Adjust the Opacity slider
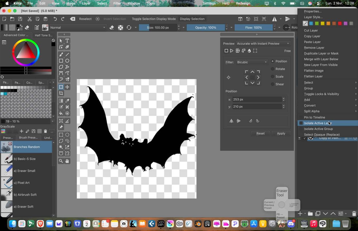 pos(206,28)
